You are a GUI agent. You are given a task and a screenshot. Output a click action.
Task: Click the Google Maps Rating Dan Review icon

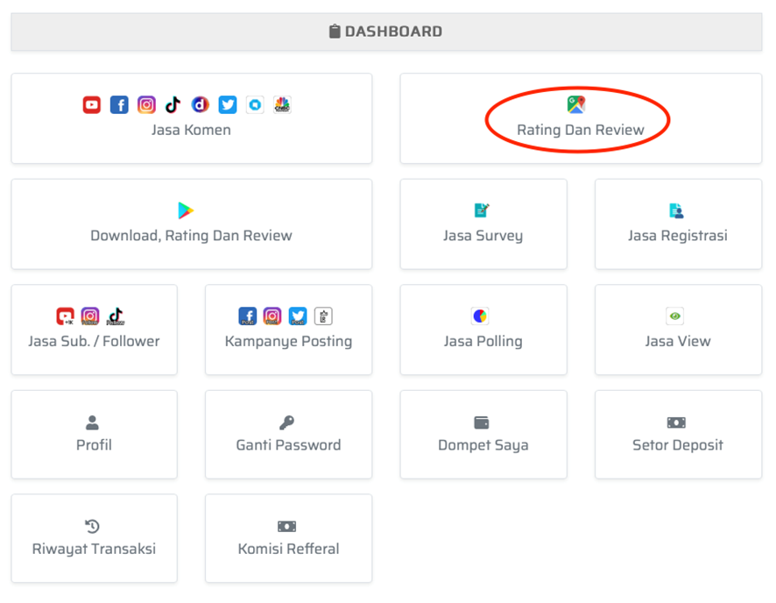(x=575, y=105)
